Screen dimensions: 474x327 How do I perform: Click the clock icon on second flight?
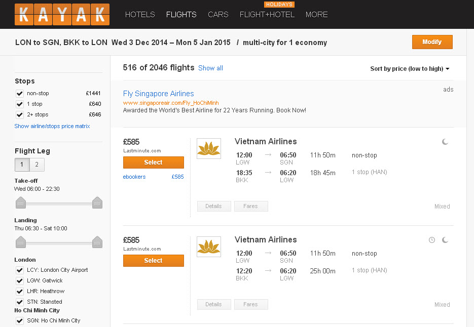pyautogui.click(x=432, y=240)
